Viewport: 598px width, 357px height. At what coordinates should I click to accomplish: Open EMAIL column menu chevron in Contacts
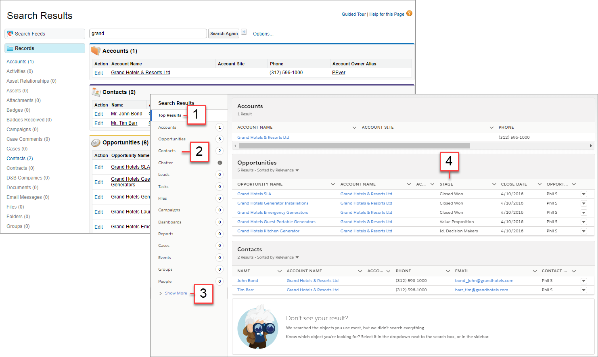[535, 271]
